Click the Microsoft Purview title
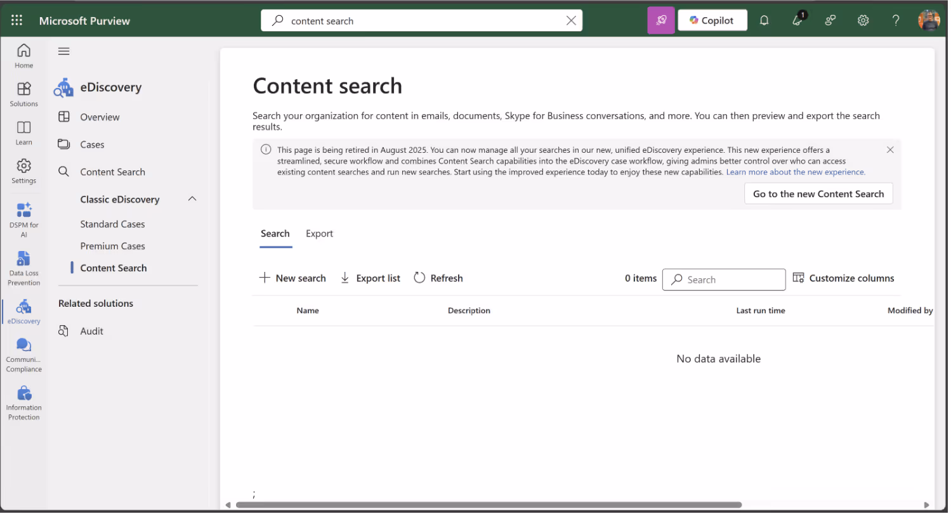 (x=84, y=21)
